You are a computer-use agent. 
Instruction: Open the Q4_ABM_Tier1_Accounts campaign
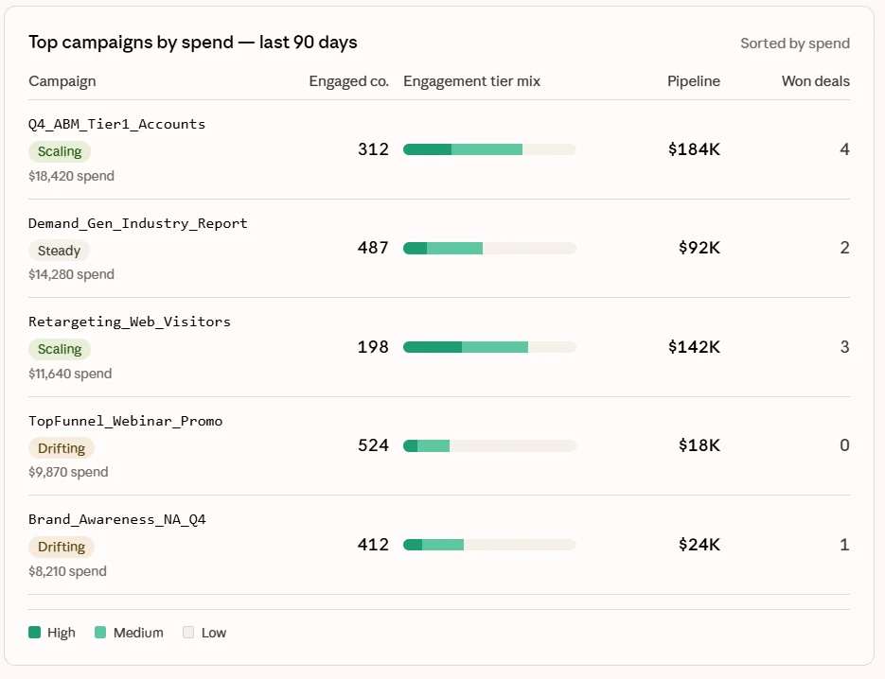pos(116,124)
